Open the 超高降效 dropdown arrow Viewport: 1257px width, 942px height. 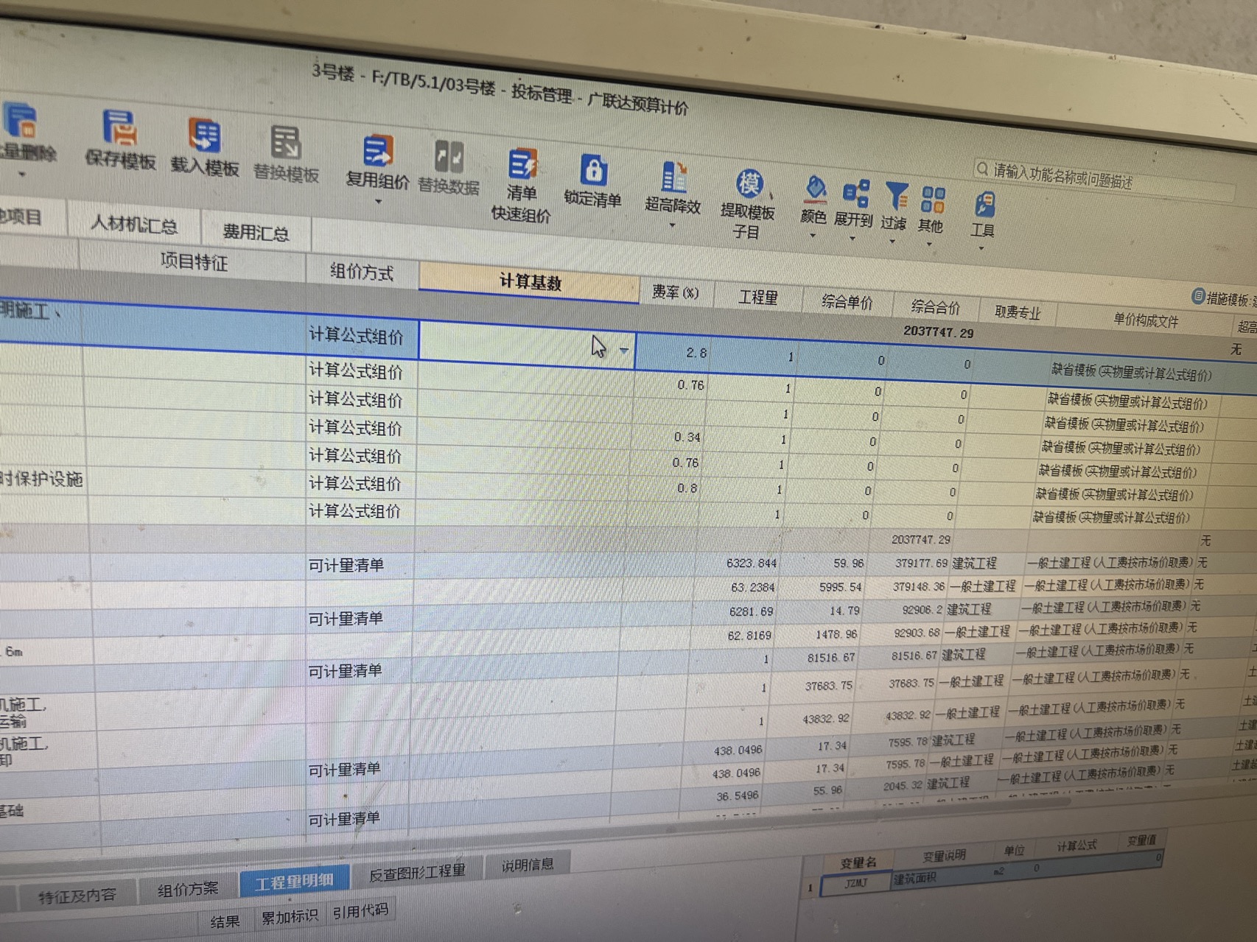pyautogui.click(x=671, y=225)
